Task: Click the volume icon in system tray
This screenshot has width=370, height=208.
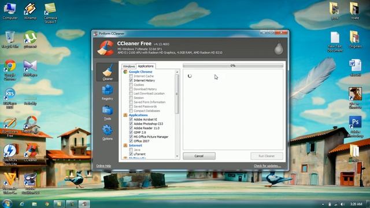Action: coord(342,204)
